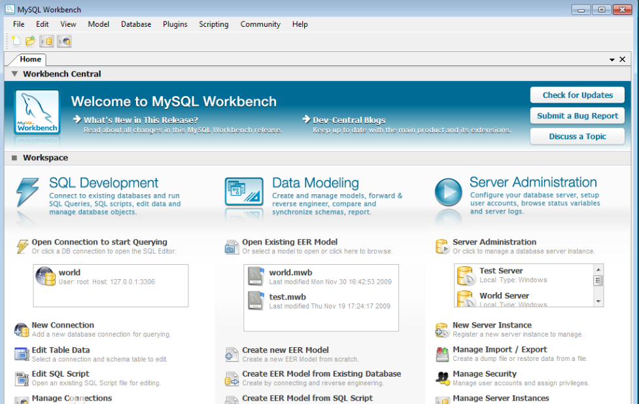639x404 pixels.
Task: Click Check for Updates button
Action: (578, 95)
